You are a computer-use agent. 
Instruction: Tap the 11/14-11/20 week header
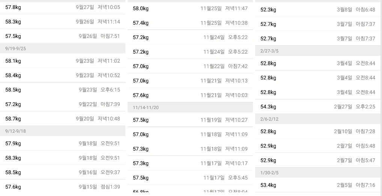click(190, 108)
